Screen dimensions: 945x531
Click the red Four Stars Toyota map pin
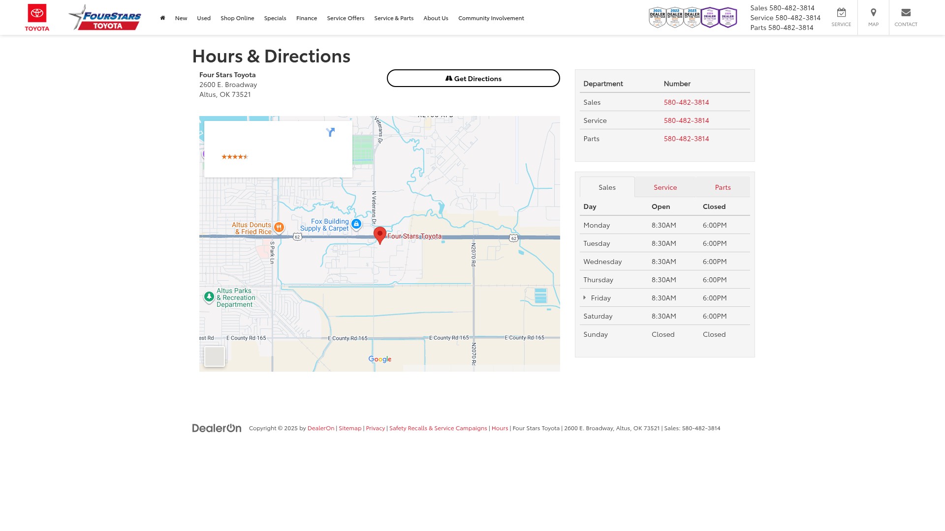379,236
